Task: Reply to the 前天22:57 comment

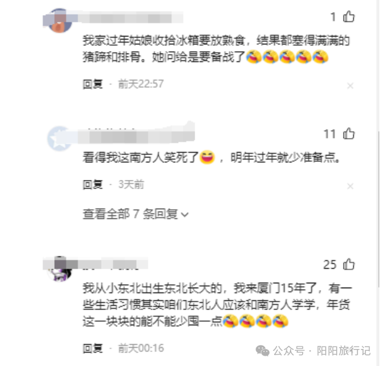Action: tap(92, 85)
